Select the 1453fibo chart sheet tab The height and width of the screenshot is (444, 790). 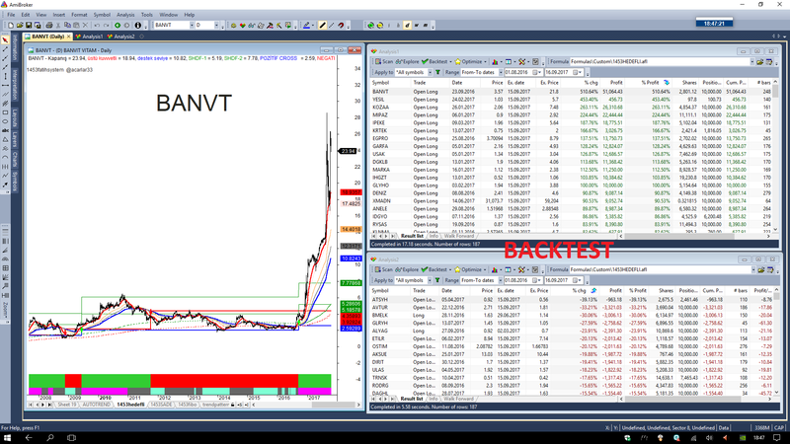(188, 405)
